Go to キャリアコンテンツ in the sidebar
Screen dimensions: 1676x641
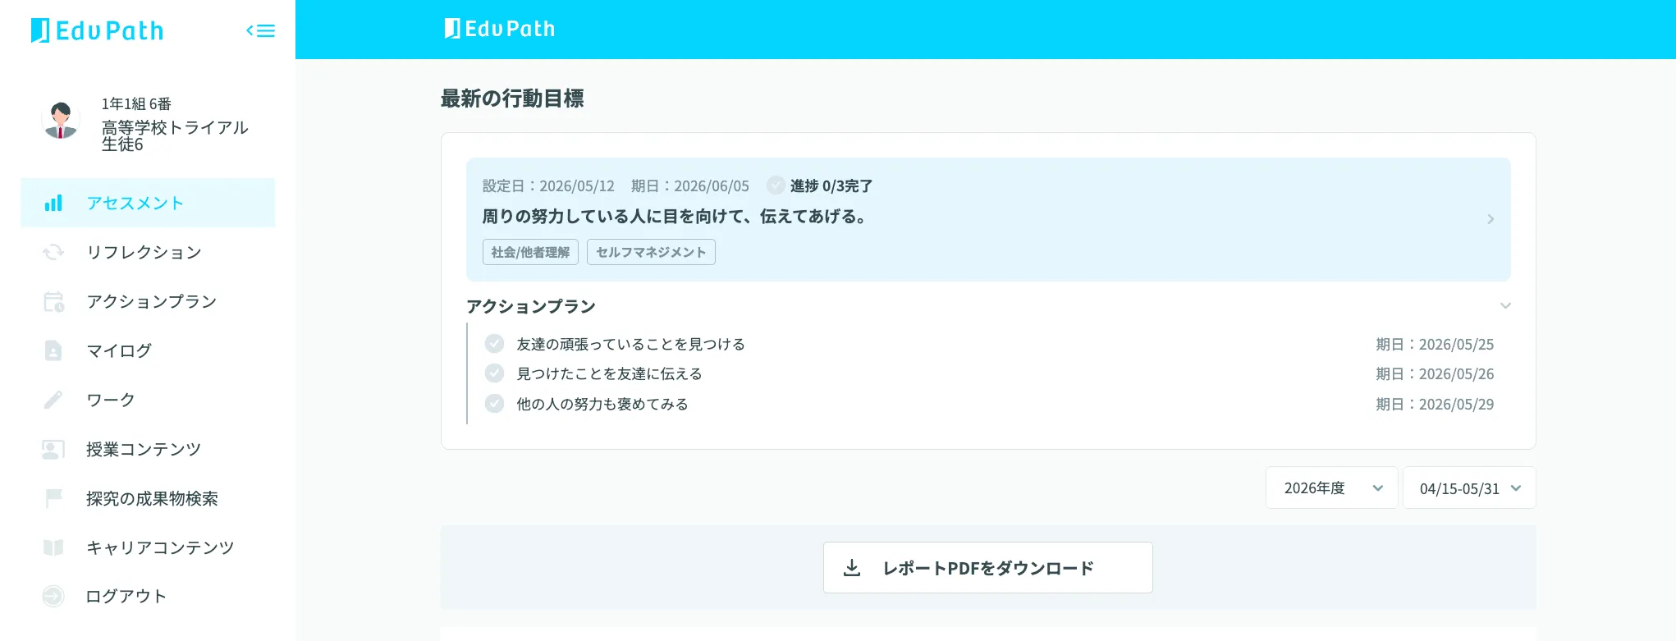(x=148, y=547)
